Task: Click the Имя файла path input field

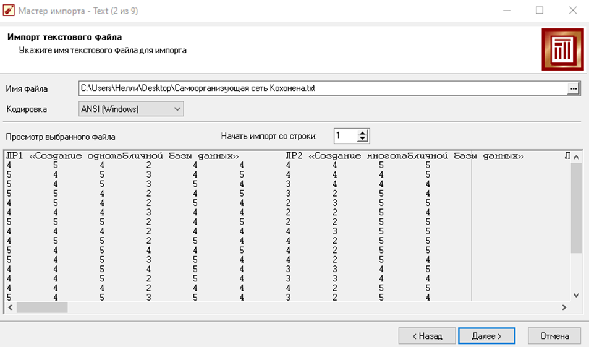Action: pyautogui.click(x=323, y=88)
